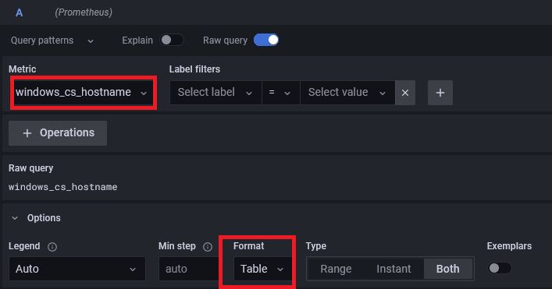Select the Both type option
Viewport: 552px width, 289px height.
448,269
